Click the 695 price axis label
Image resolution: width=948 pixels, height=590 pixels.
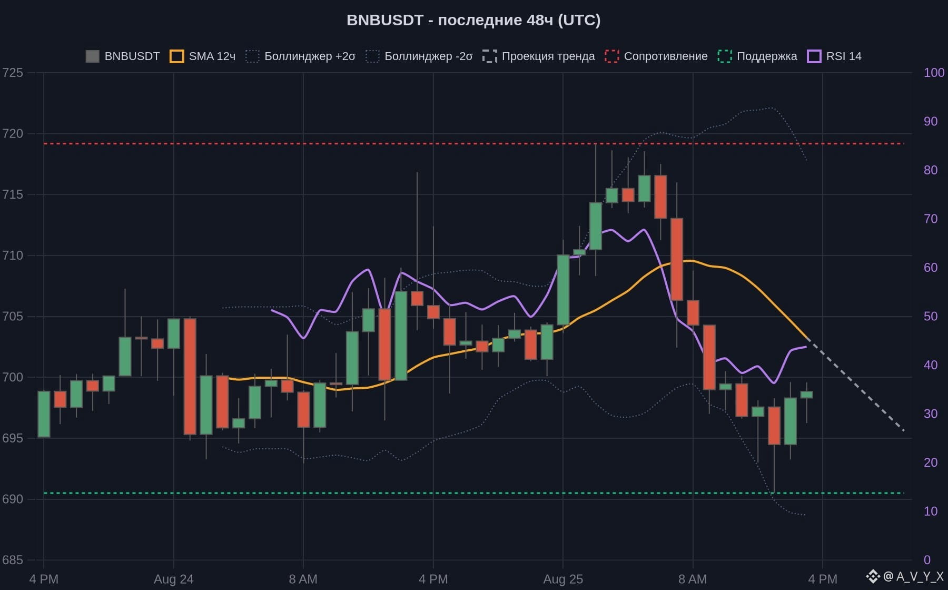pos(13,438)
